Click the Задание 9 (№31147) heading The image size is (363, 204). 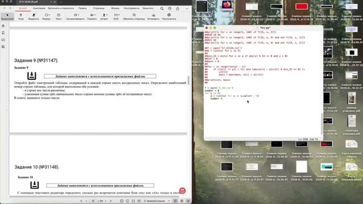coord(36,61)
